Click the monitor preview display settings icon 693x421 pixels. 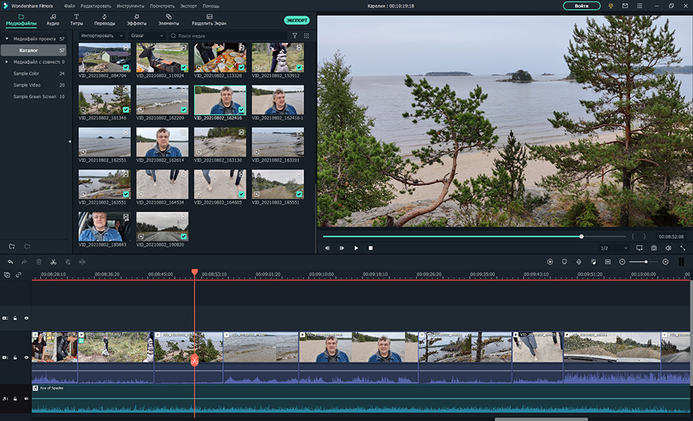point(639,249)
